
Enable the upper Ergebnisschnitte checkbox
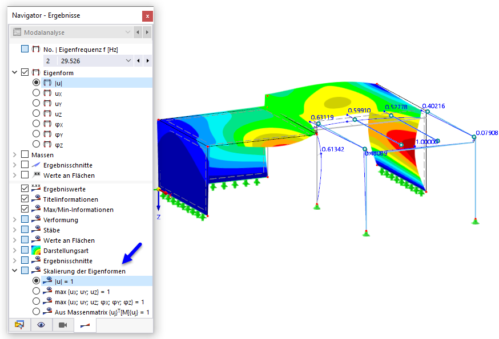click(25, 165)
